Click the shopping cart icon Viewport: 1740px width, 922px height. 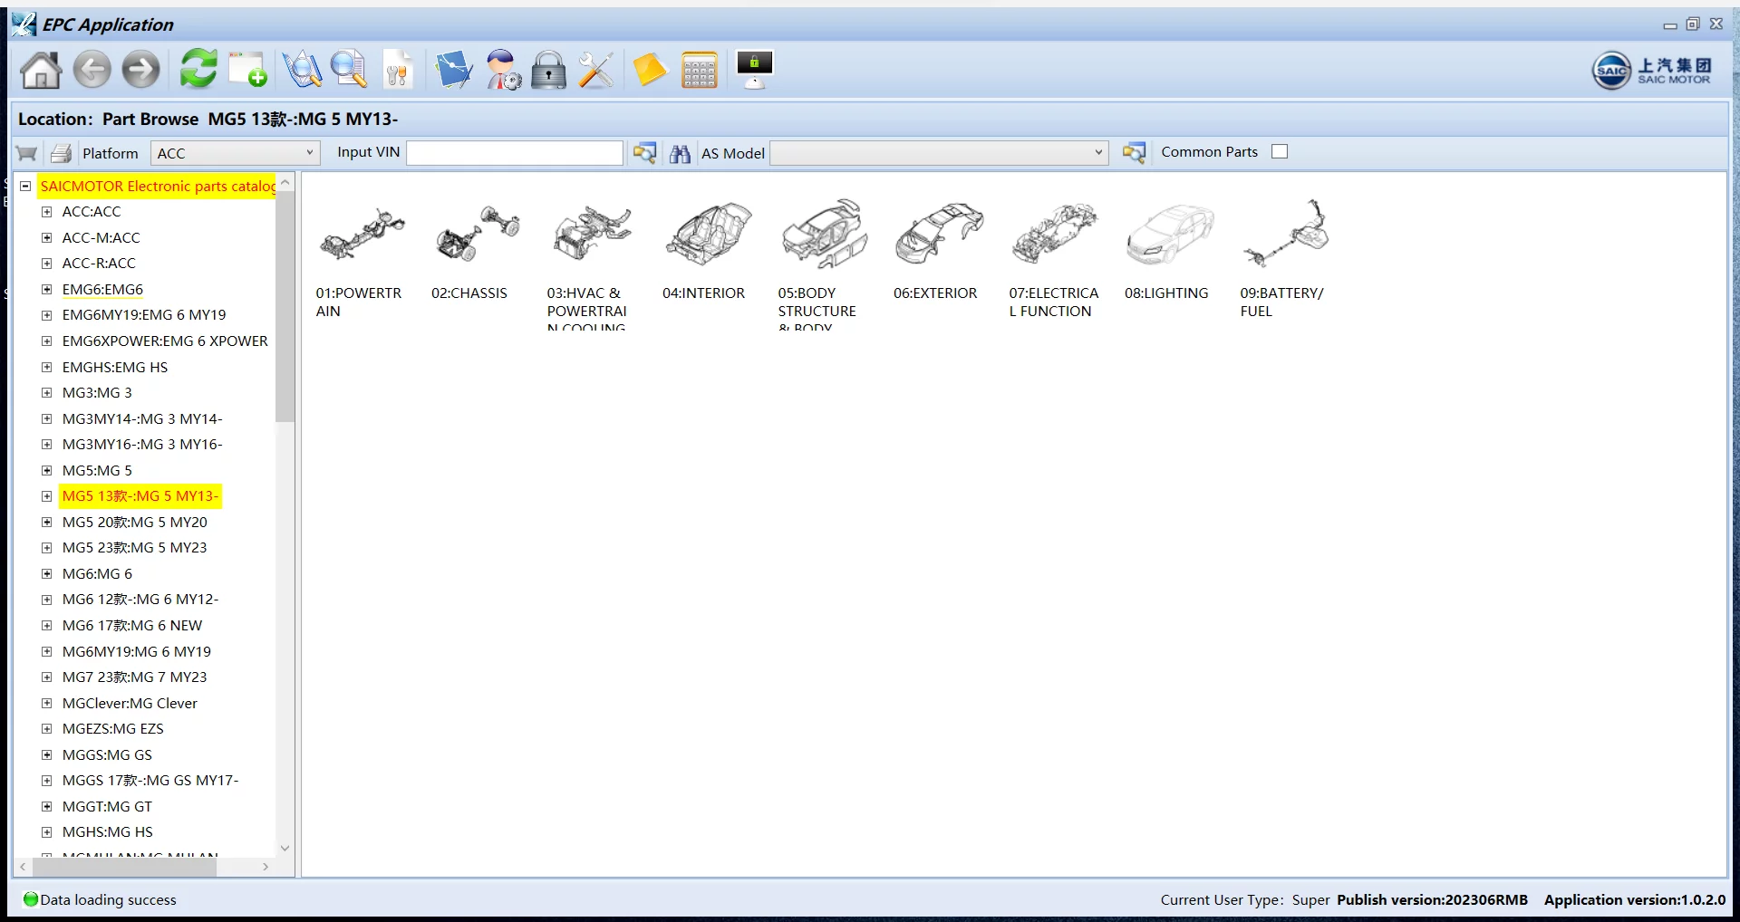coord(27,153)
